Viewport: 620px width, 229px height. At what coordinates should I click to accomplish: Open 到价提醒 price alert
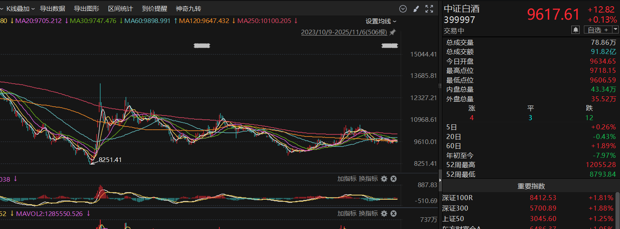point(154,8)
